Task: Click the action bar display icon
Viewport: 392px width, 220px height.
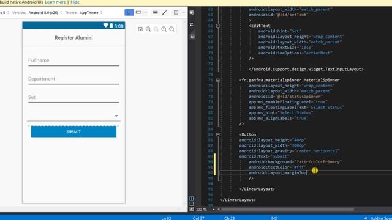Action: [155, 12]
